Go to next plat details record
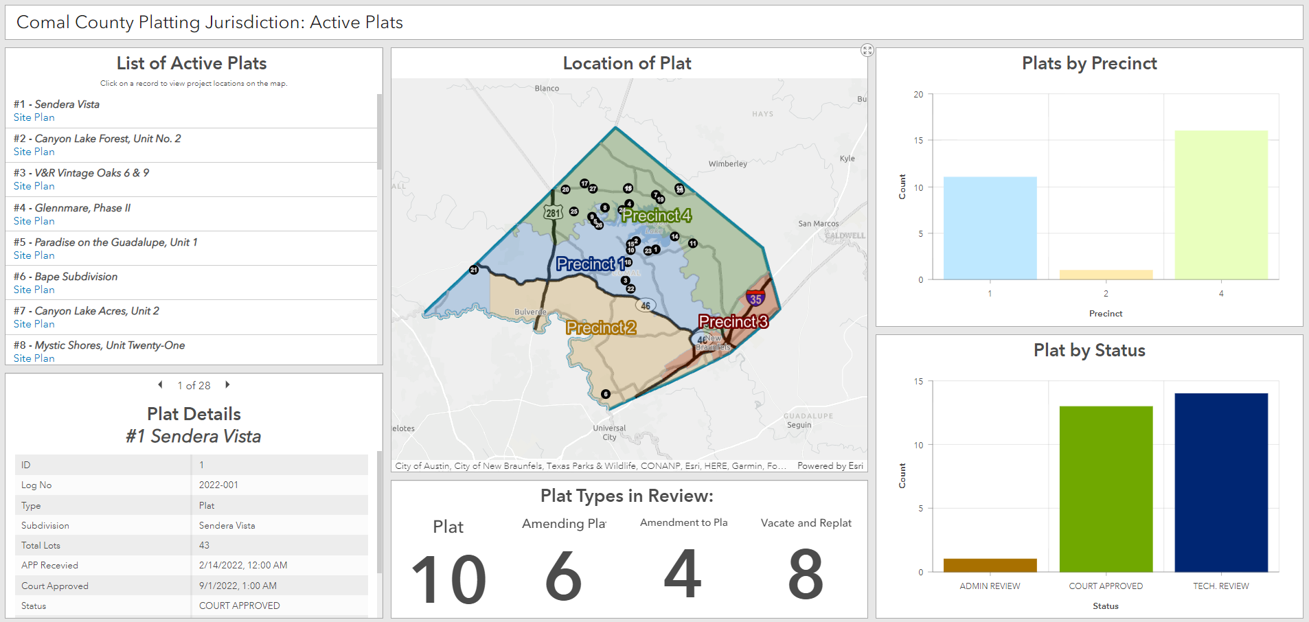The image size is (1309, 622). [x=227, y=385]
